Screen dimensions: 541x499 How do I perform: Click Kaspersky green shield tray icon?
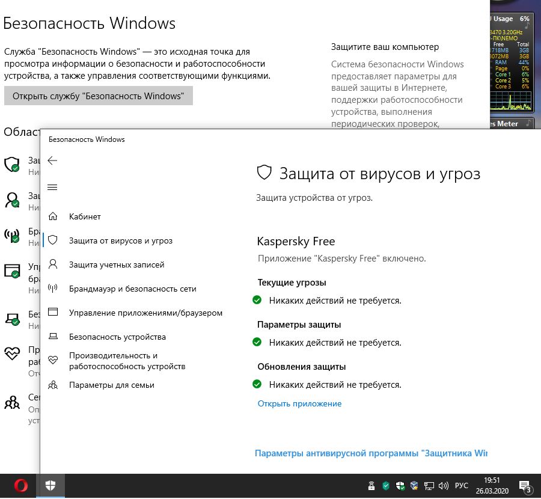tap(386, 486)
